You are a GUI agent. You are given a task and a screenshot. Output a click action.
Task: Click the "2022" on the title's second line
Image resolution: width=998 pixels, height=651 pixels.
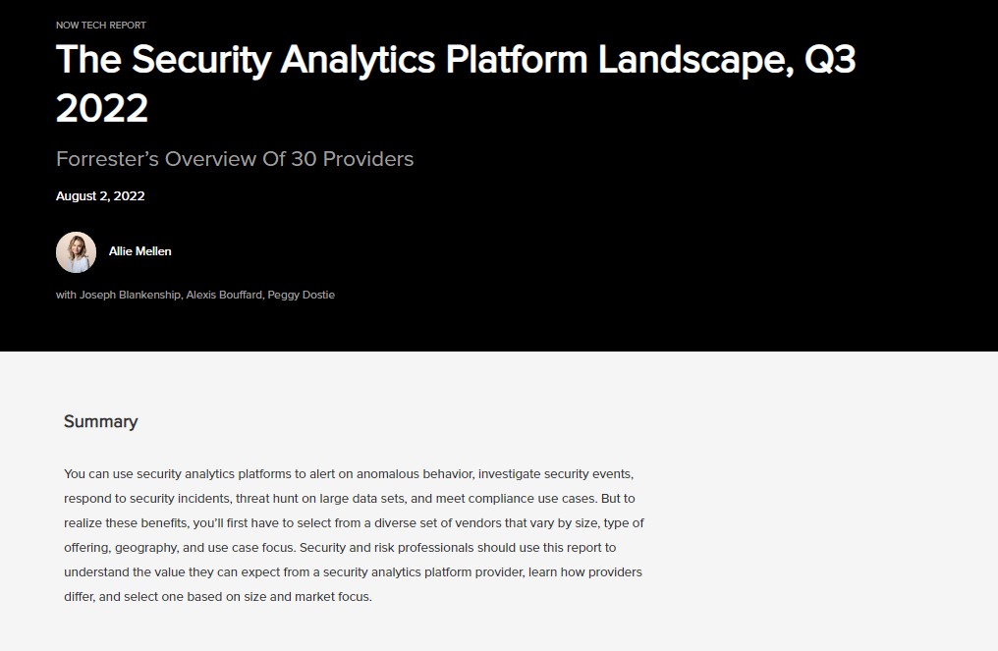[x=102, y=108]
